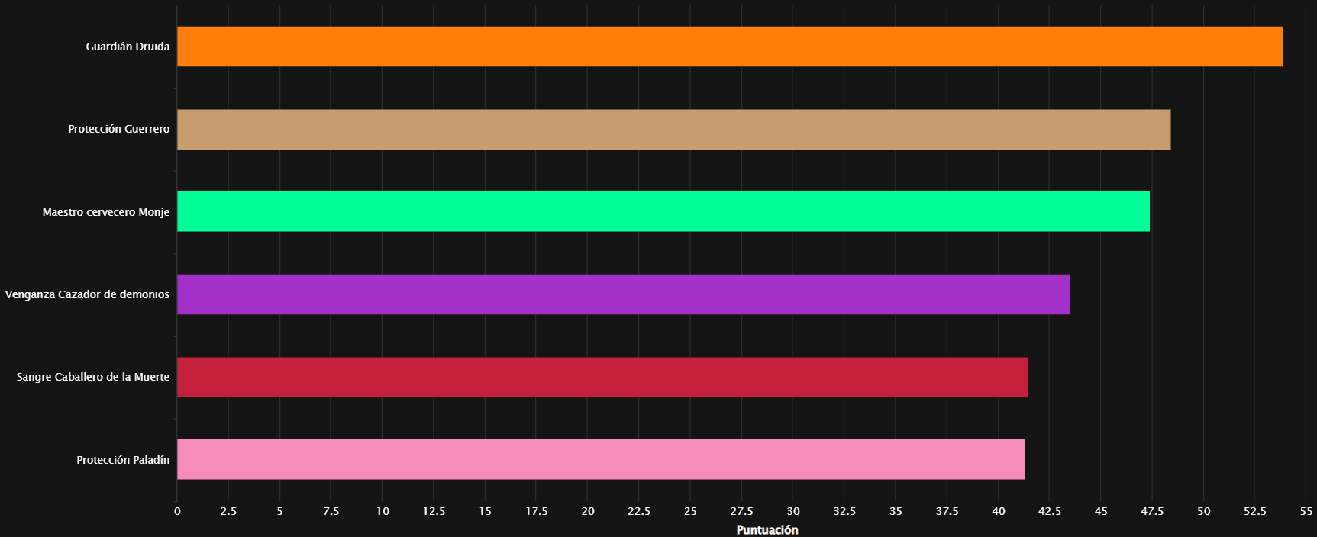
Task: Click the green Maestro cervecero Monje bar
Action: [663, 211]
